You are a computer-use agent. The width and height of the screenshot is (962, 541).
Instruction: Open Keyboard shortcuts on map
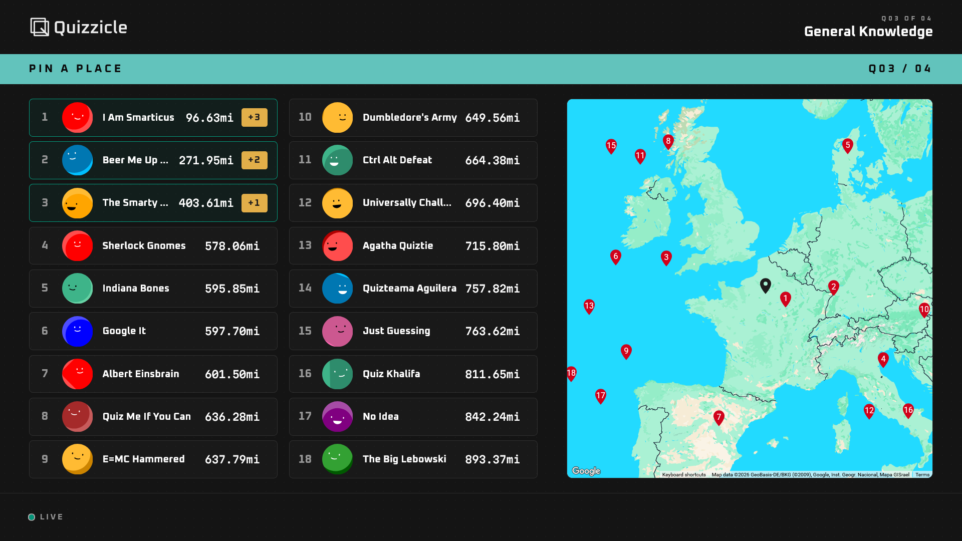click(x=684, y=475)
